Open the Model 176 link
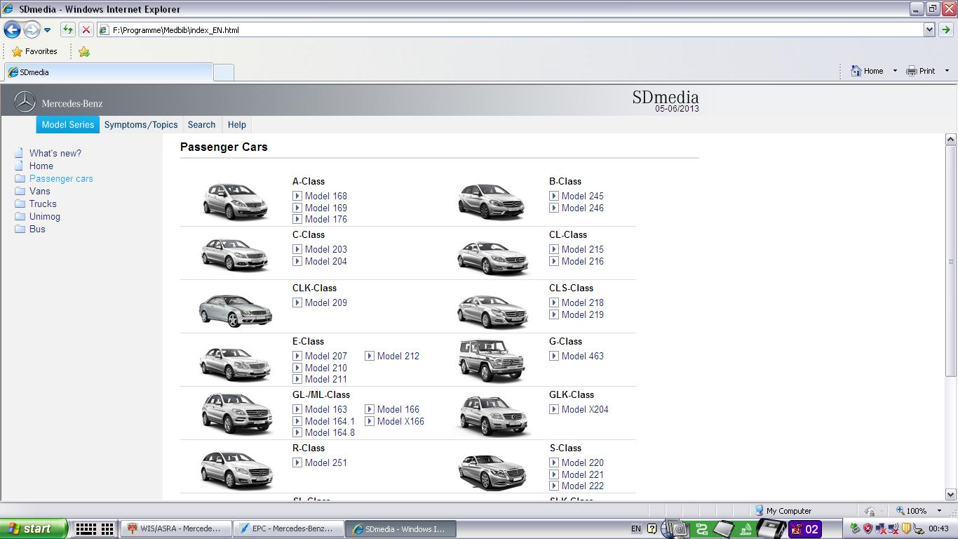The height and width of the screenshot is (539, 958). [x=325, y=219]
